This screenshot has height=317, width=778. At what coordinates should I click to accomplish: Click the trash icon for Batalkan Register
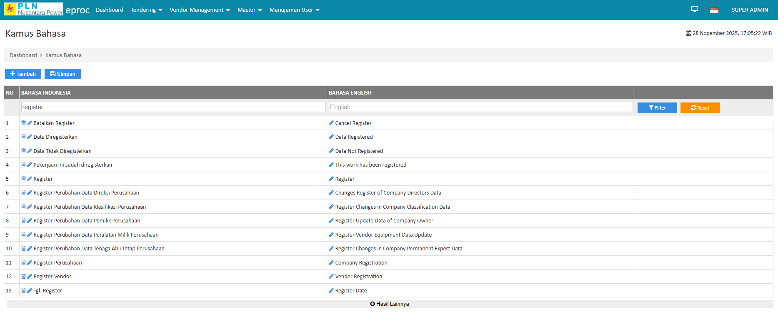(x=23, y=123)
